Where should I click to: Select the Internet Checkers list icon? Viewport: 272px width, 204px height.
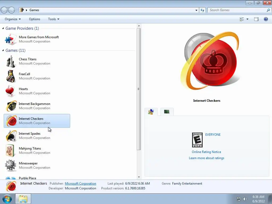[x=11, y=121]
